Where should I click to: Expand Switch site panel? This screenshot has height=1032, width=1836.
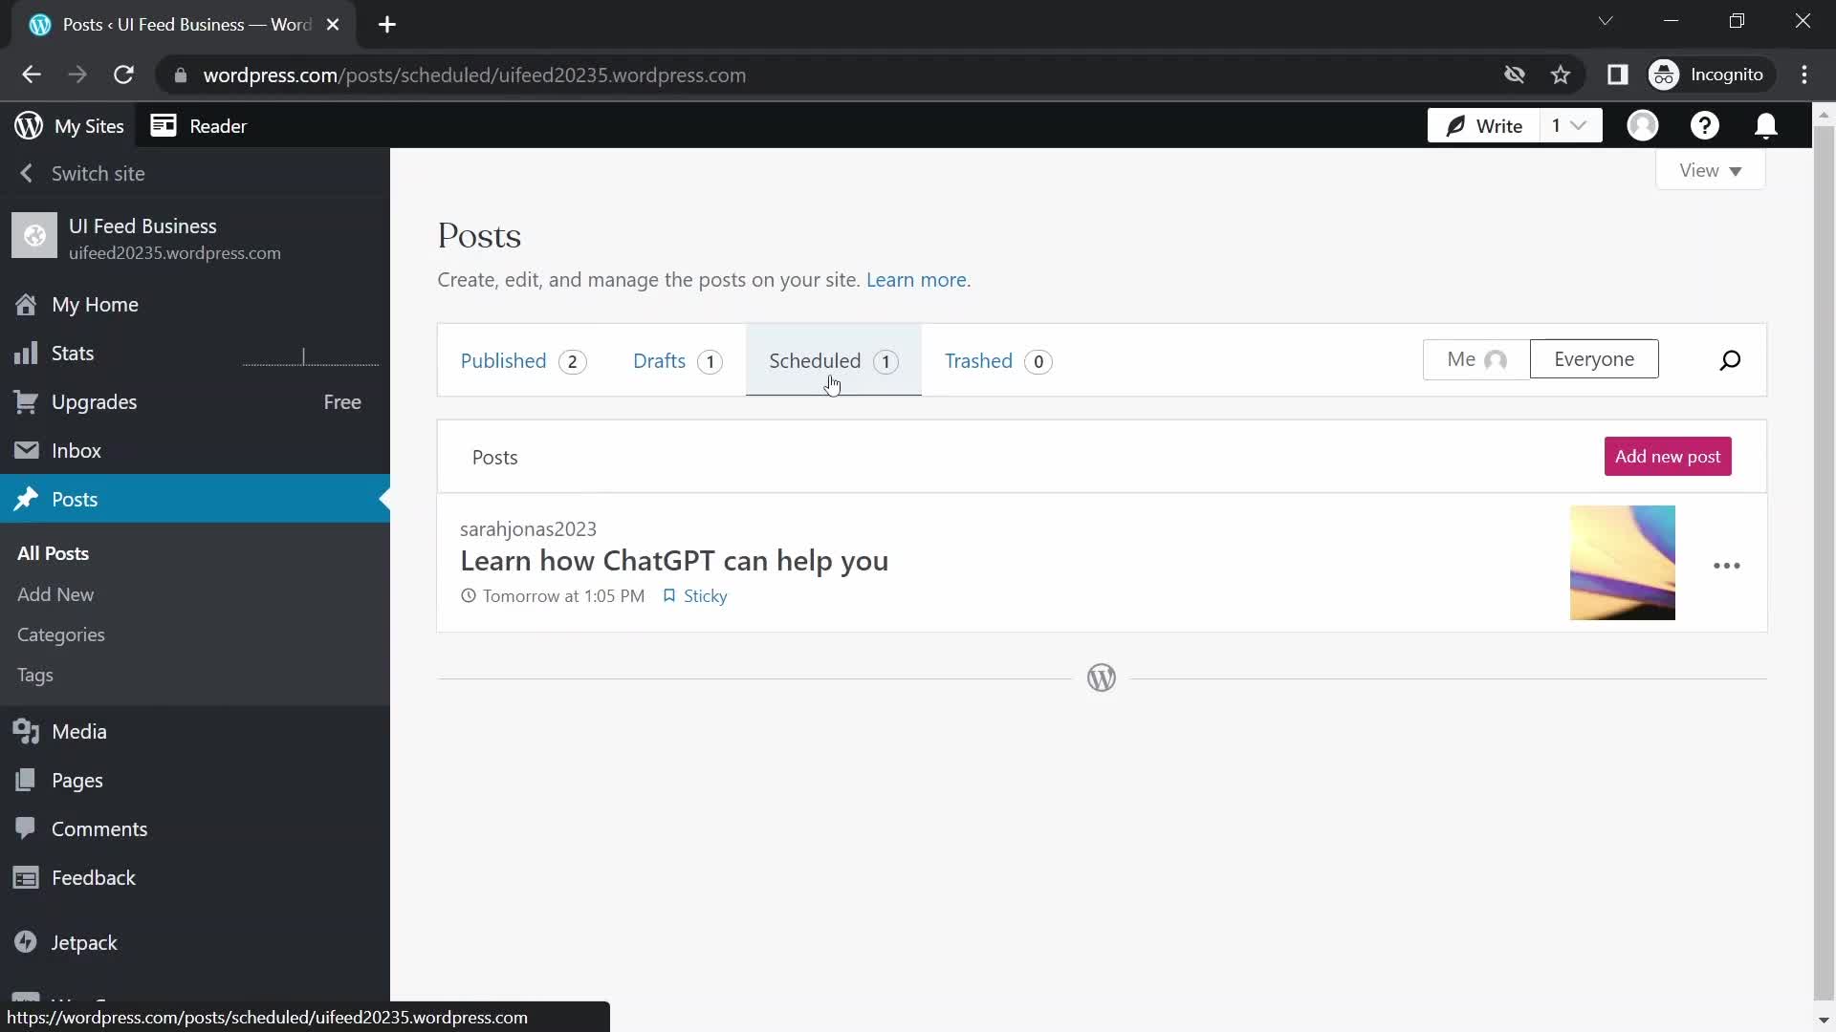(x=25, y=173)
